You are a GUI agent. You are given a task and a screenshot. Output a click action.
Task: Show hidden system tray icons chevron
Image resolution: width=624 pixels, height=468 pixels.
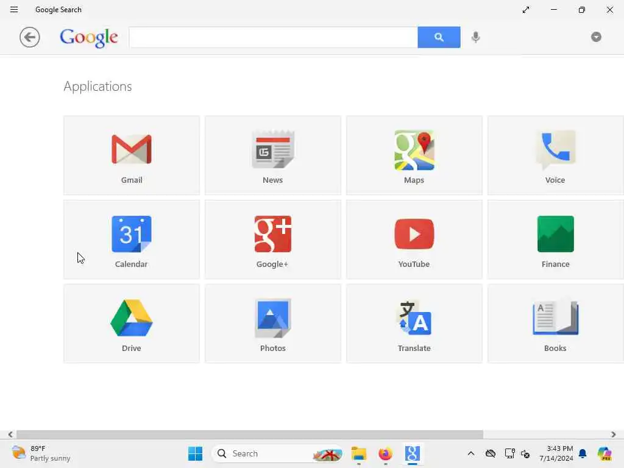tap(471, 453)
